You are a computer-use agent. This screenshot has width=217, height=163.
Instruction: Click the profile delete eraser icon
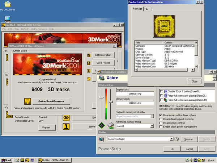pyautogui.click(x=176, y=139)
